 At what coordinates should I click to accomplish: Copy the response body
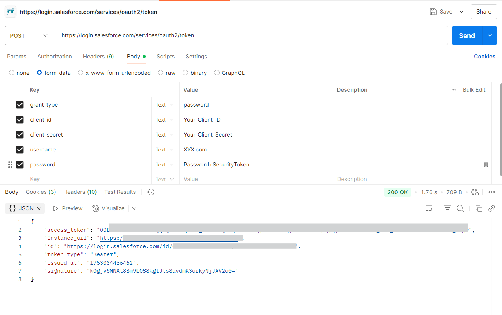click(479, 208)
